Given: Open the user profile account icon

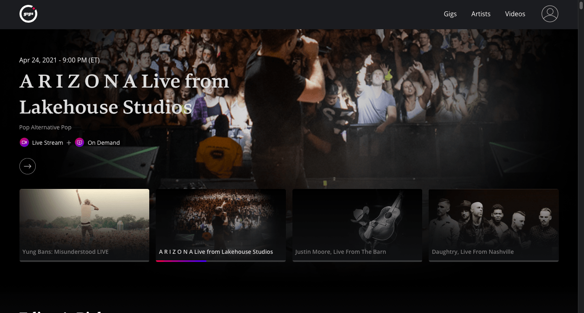Looking at the screenshot, I should pyautogui.click(x=550, y=14).
